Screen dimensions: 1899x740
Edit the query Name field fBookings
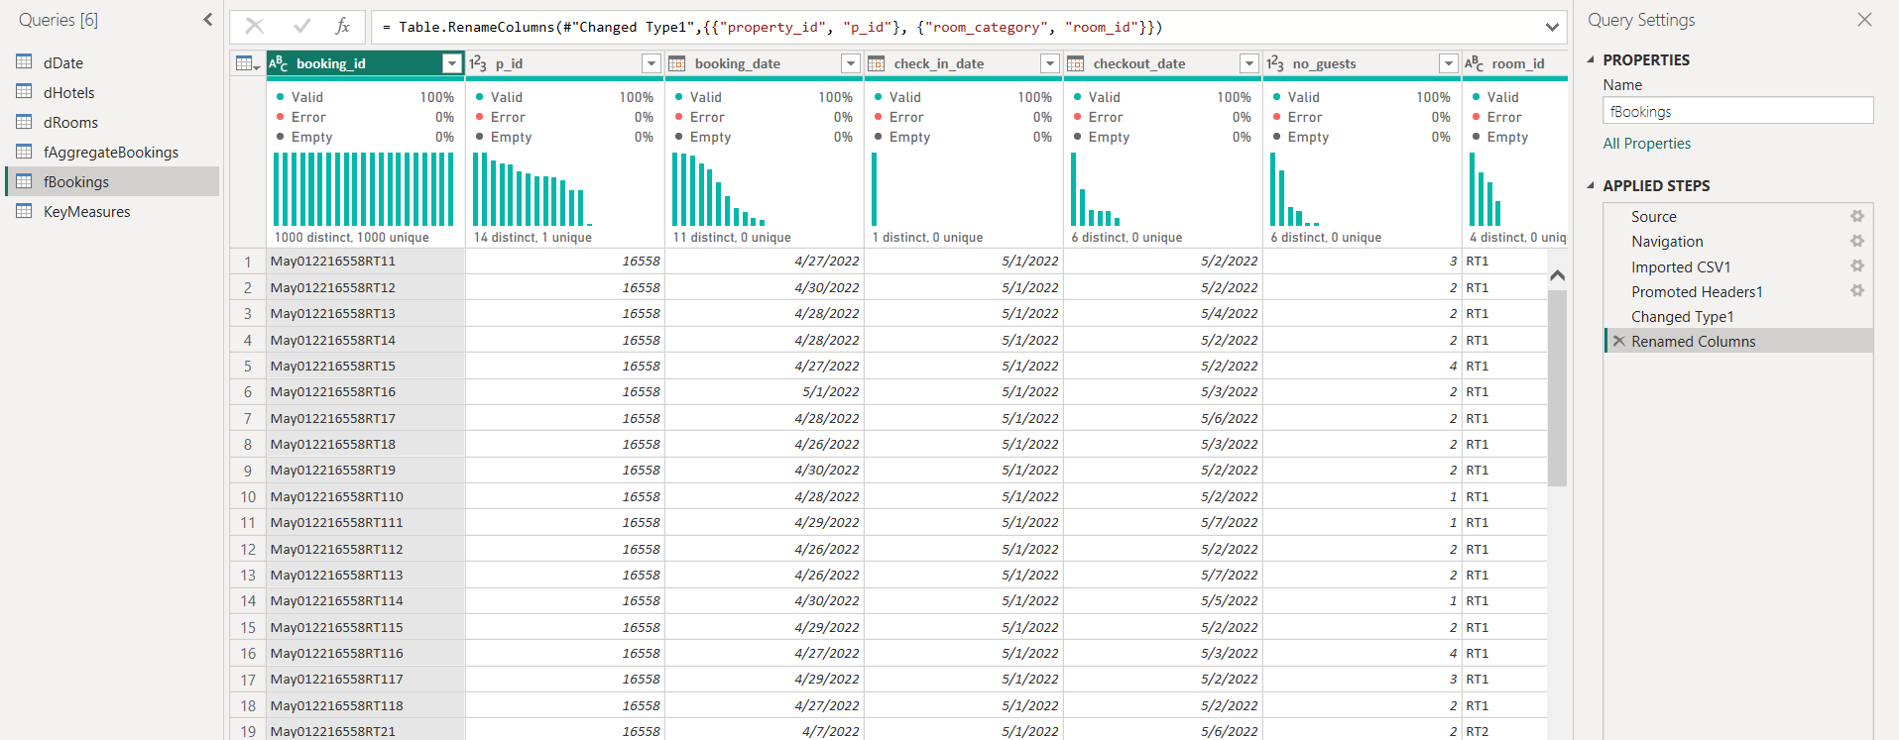pyautogui.click(x=1738, y=111)
